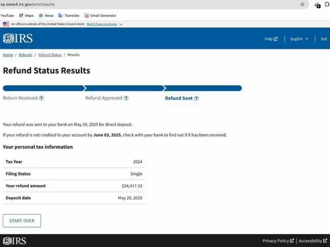This screenshot has height=247, width=330.
Task: Click help icon beside Return Received
Action: [x=41, y=98]
